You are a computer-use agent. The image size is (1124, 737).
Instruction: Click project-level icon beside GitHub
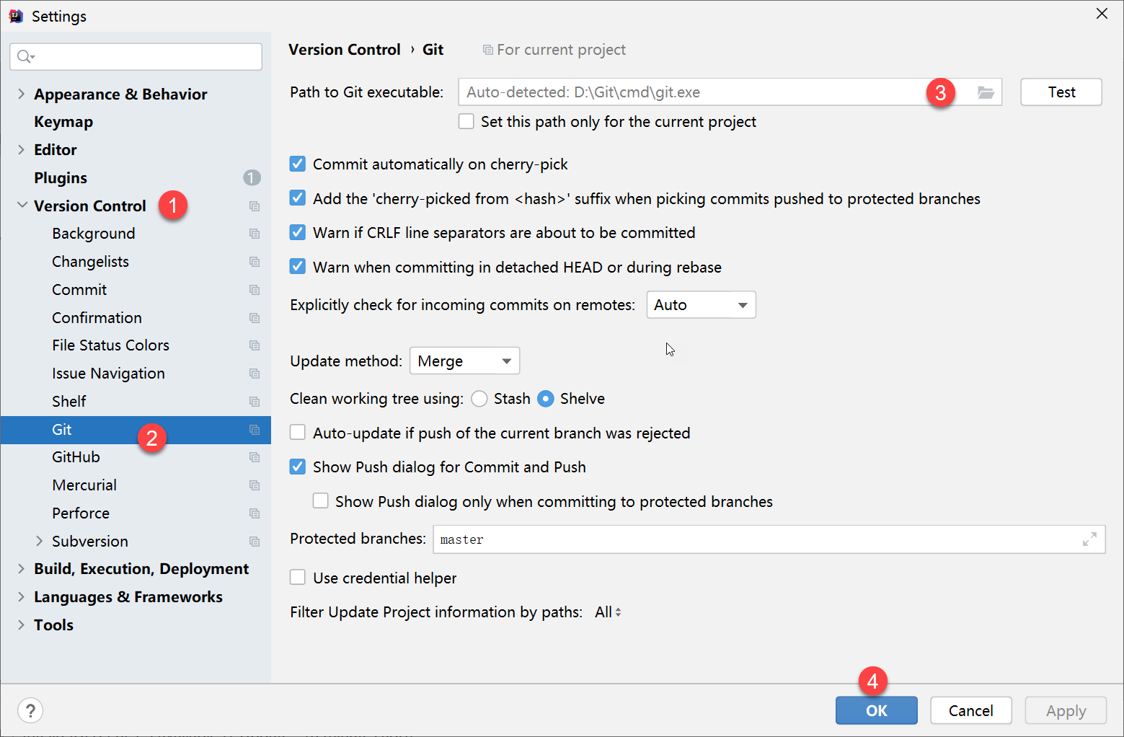tap(255, 457)
